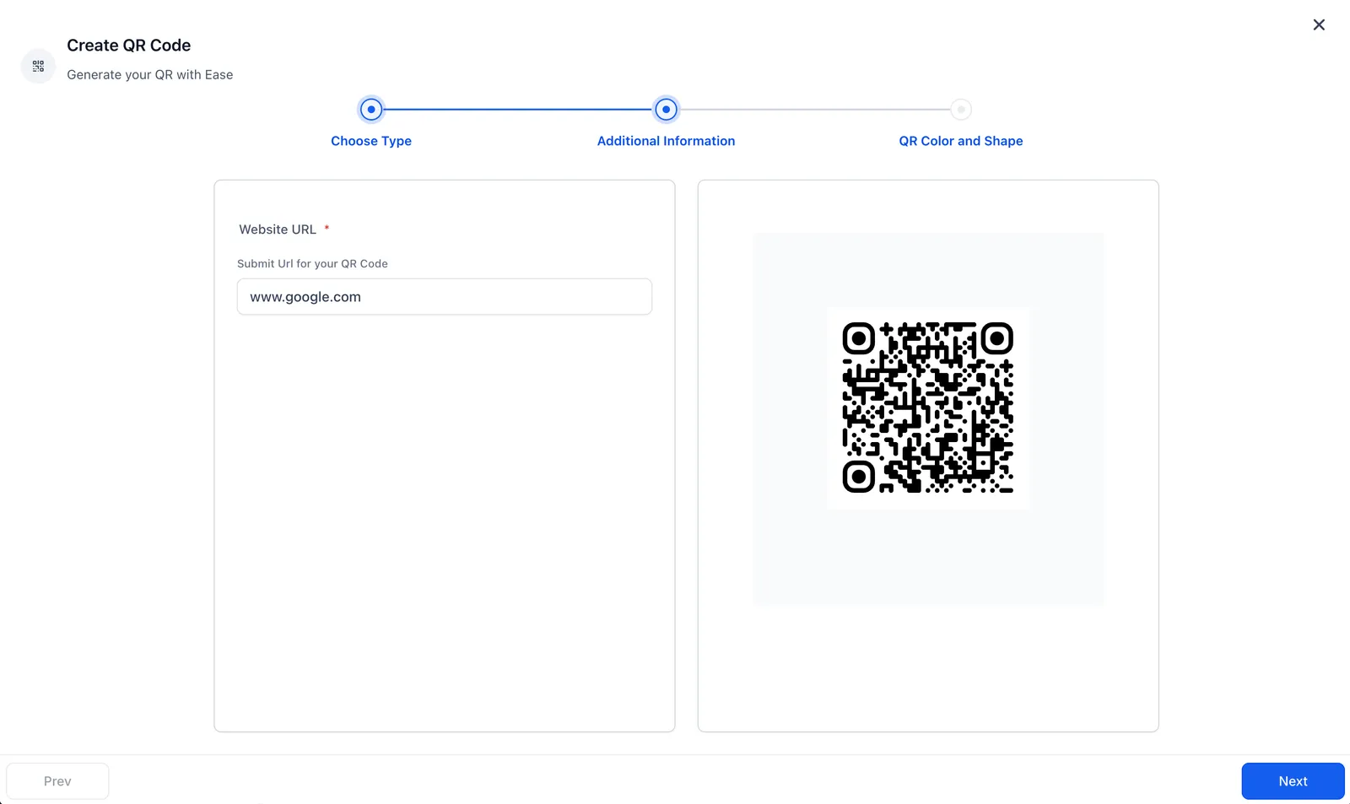Jump to the QR Color and Shape label

(x=960, y=141)
